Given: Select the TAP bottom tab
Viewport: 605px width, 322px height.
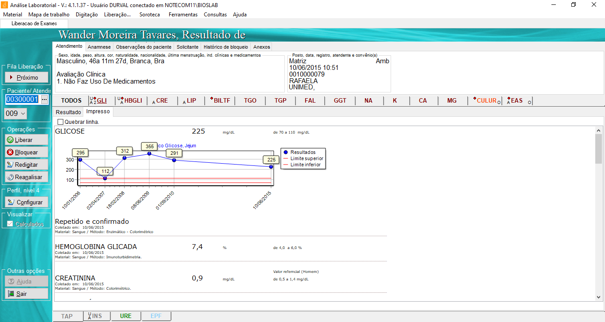Looking at the screenshot, I should click(x=67, y=316).
